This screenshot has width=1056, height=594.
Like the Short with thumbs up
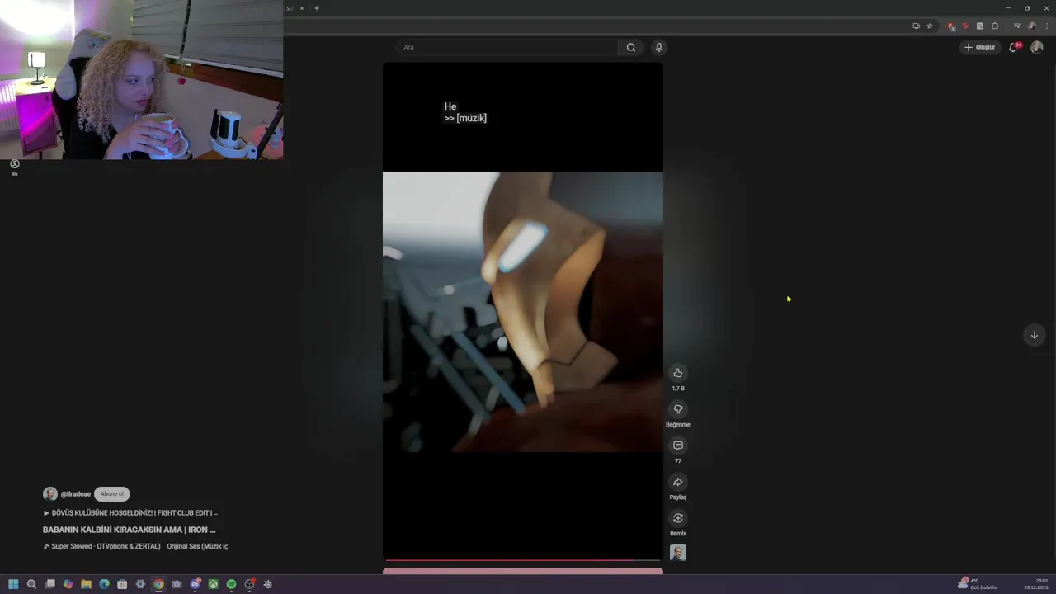click(678, 373)
